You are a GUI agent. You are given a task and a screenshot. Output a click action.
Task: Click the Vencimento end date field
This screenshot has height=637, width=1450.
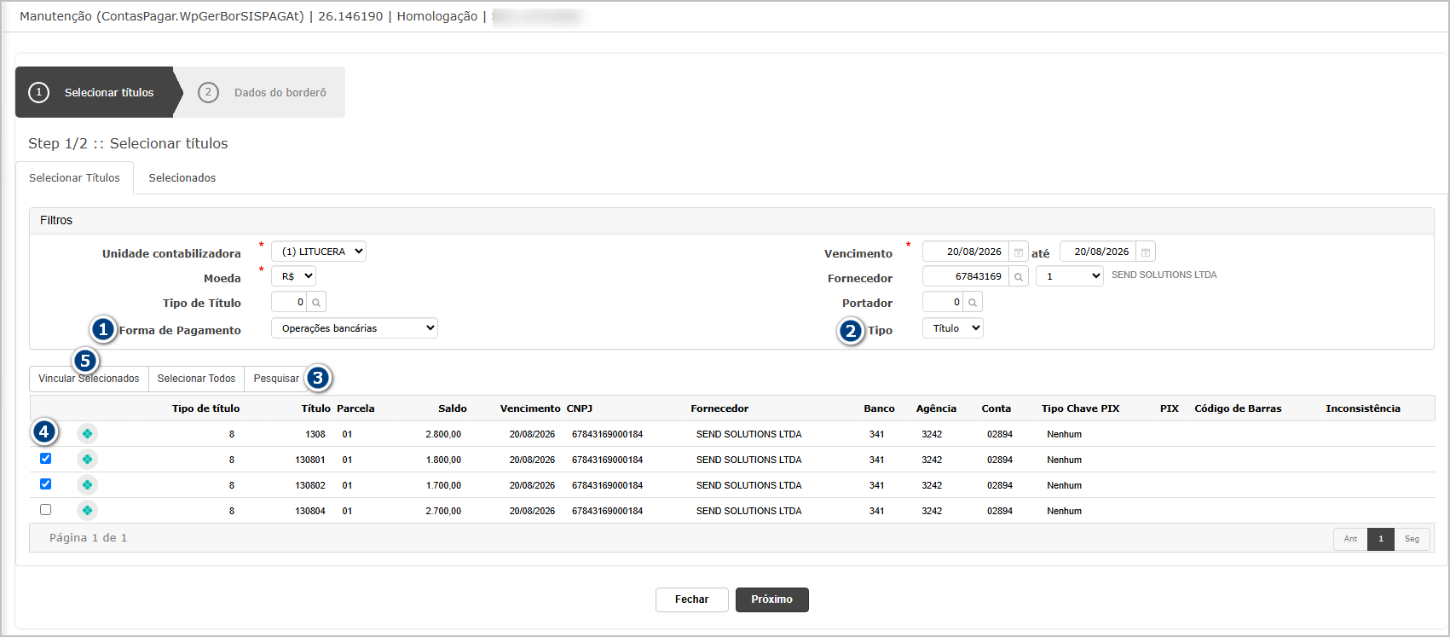coord(1098,252)
